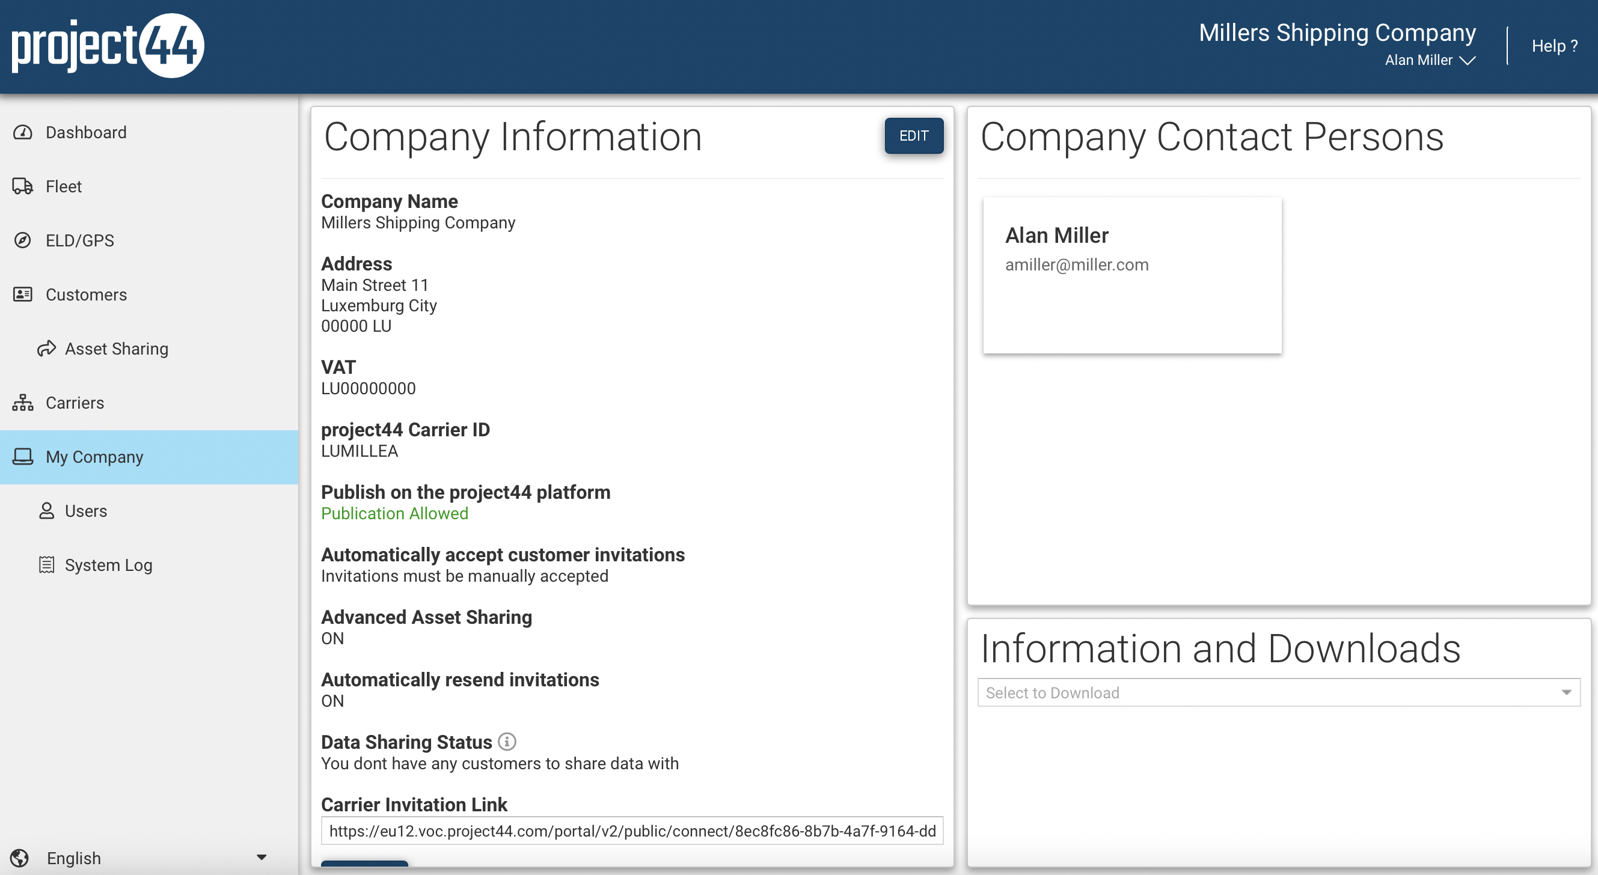1598x875 pixels.
Task: Select Carriers in the sidebar
Action: pos(149,403)
